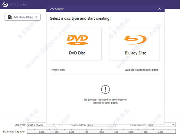The width and height of the screenshot is (180, 134).
Task: Open the Video Quality Auto dropdown
Action: [161, 125]
